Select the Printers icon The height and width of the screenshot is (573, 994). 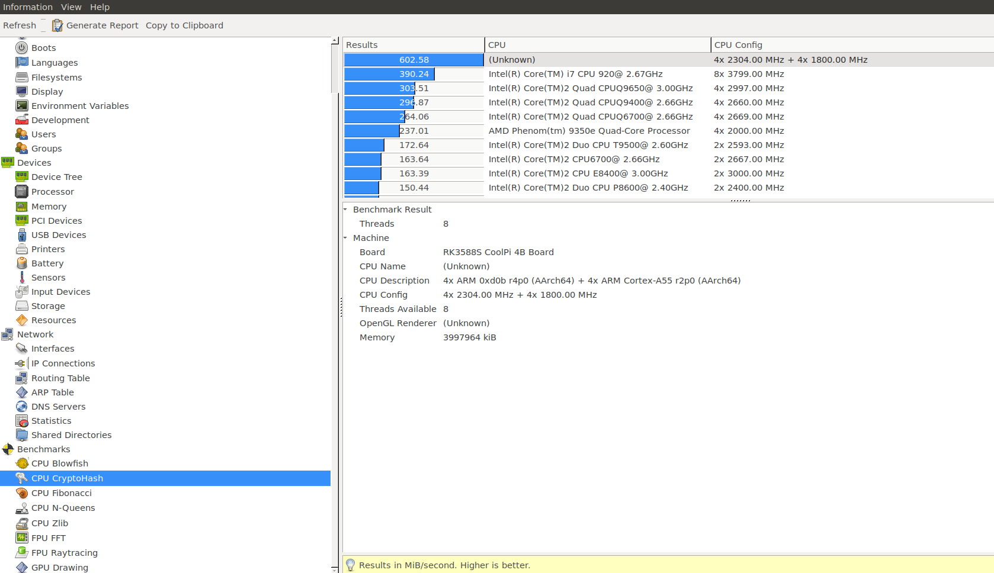(x=22, y=249)
